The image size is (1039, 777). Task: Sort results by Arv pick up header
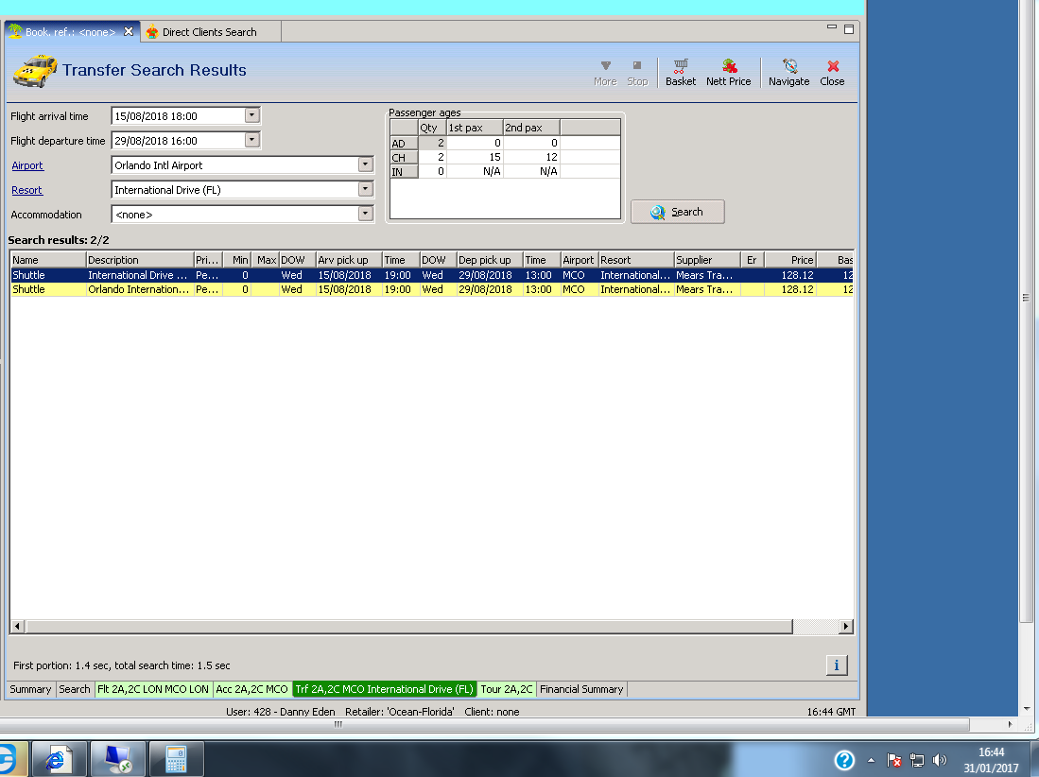(349, 260)
